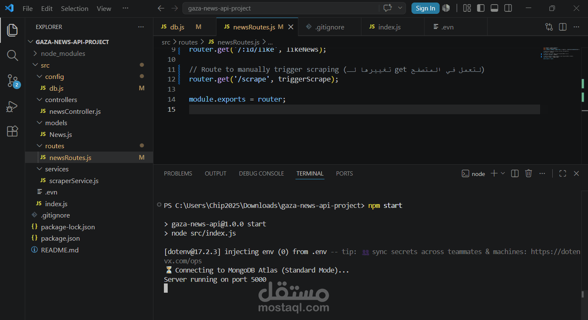Click the Sign In button
Viewport: 588px width, 320px height.
[x=425, y=8]
